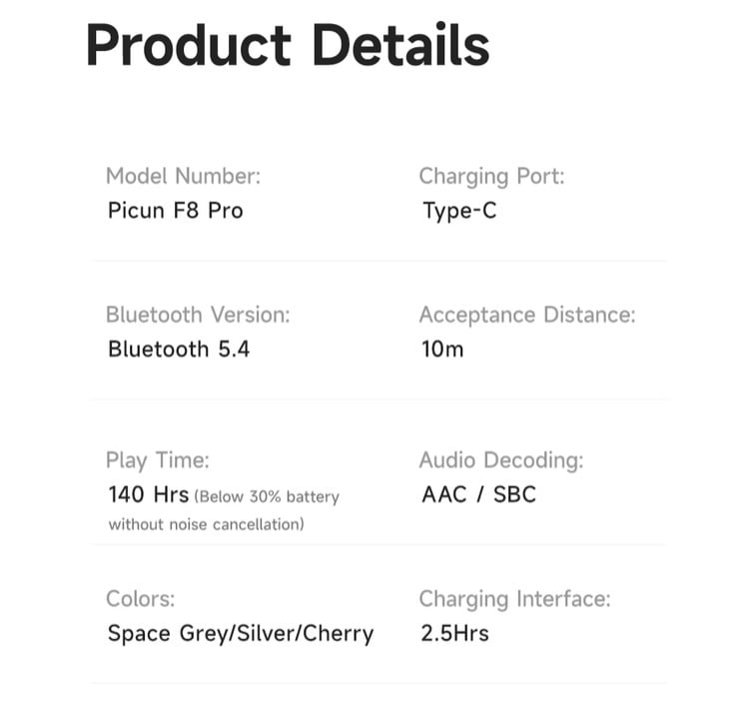The width and height of the screenshot is (749, 714).
Task: Click the divider below Bluetooth Version row
Action: [x=378, y=398]
